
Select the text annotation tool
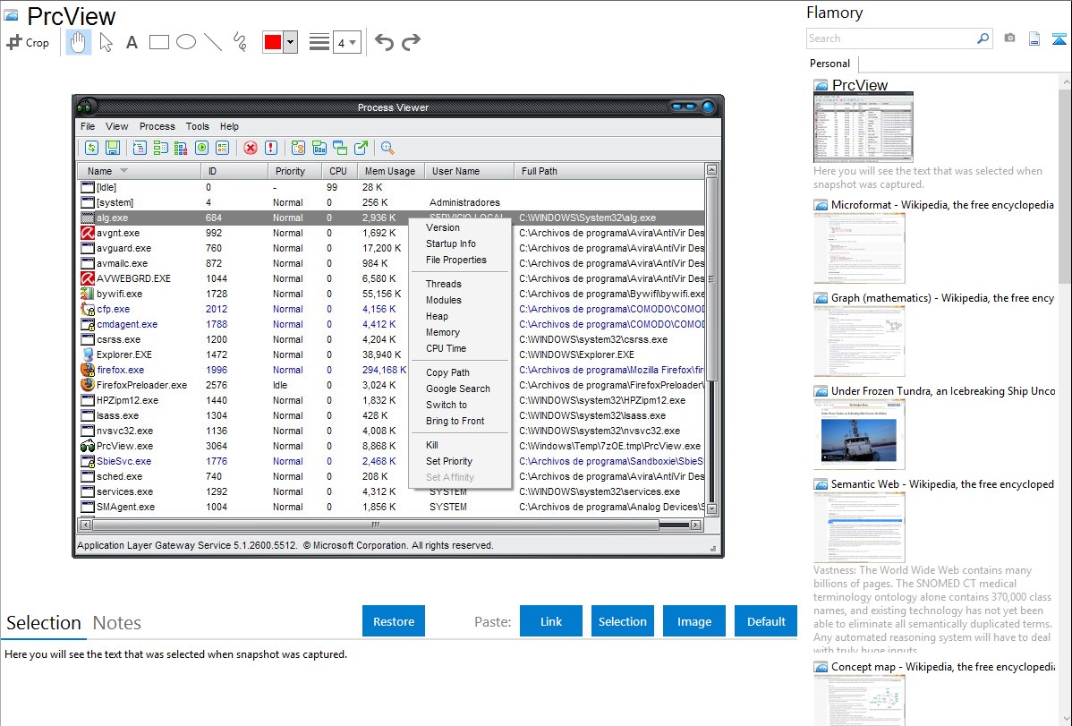click(x=132, y=42)
